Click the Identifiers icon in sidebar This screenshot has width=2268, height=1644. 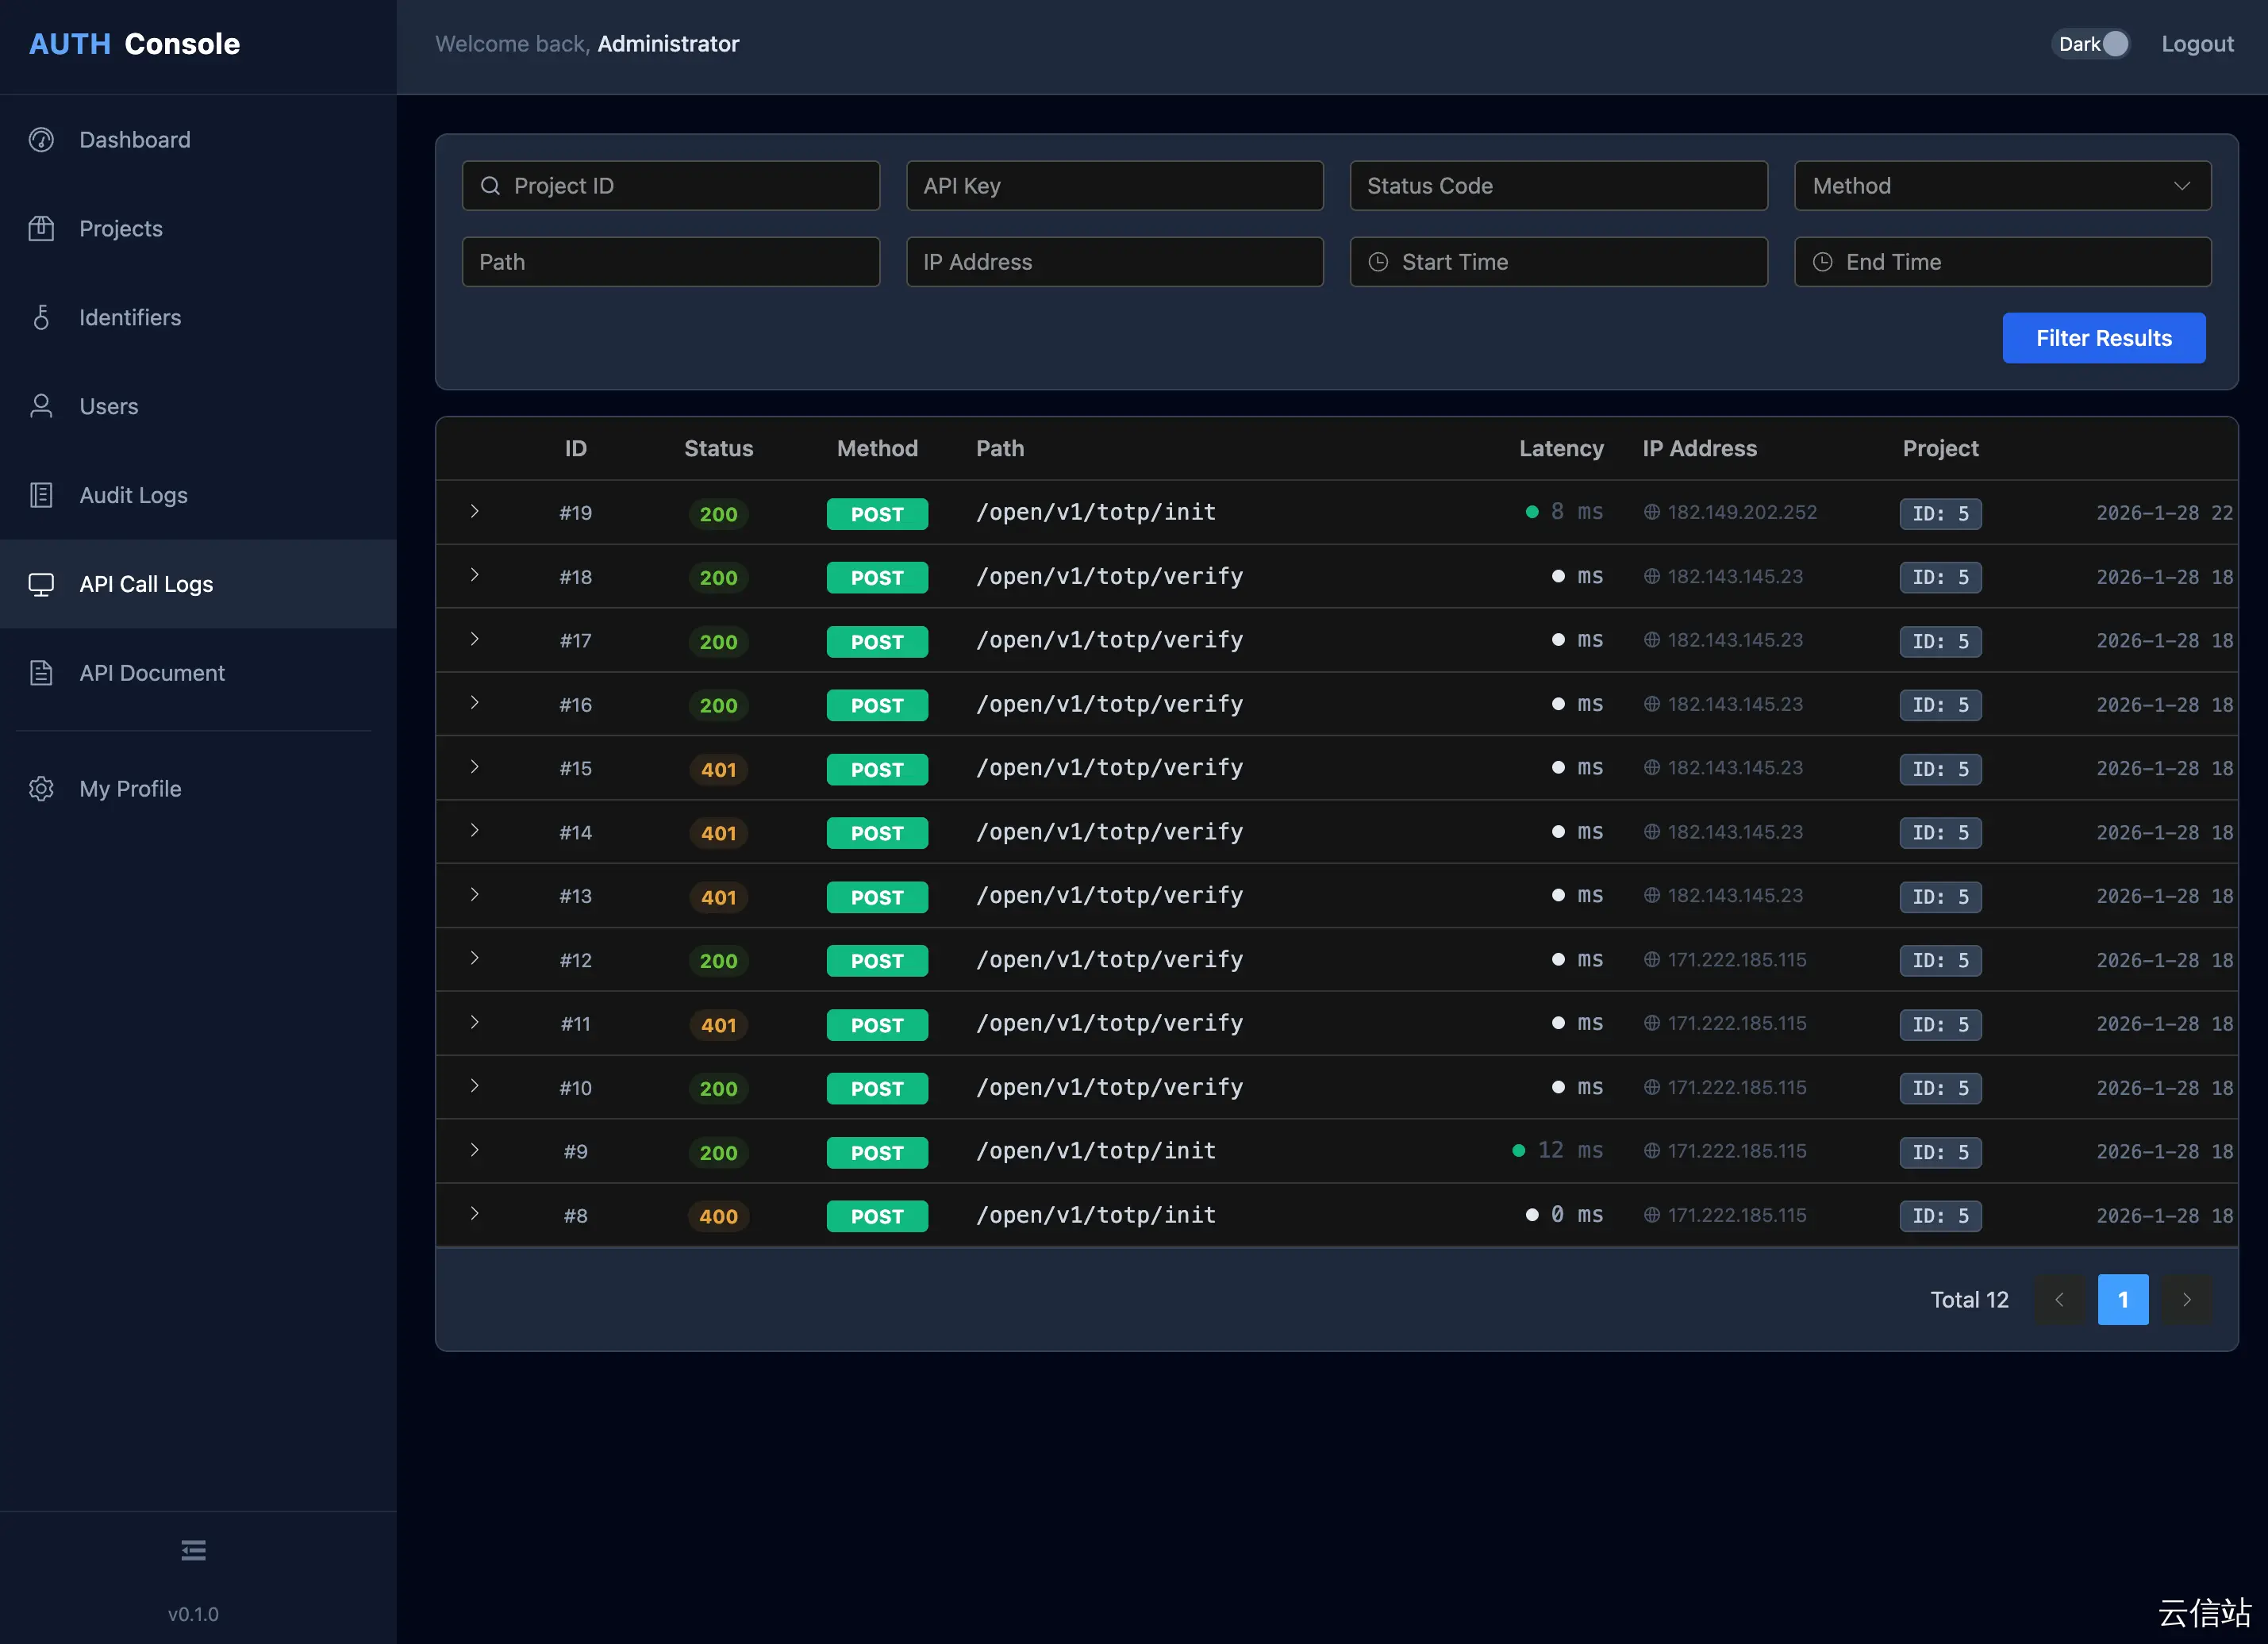click(x=41, y=318)
